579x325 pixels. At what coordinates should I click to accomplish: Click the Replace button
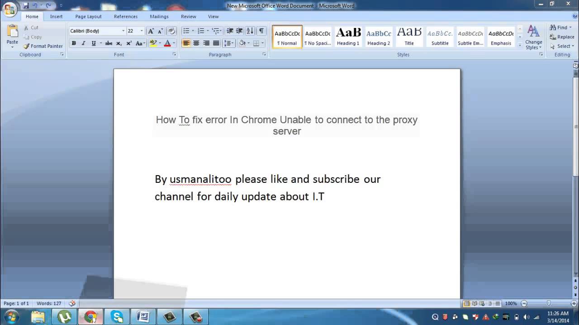tap(562, 37)
